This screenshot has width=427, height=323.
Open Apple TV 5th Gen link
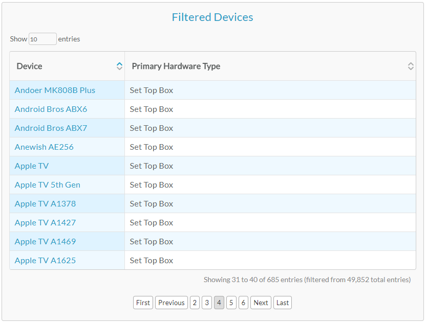(48, 185)
